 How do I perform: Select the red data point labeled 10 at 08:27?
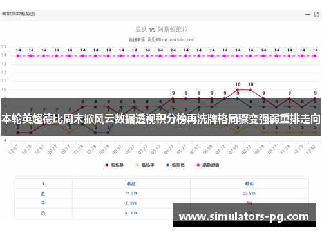coord(251,90)
